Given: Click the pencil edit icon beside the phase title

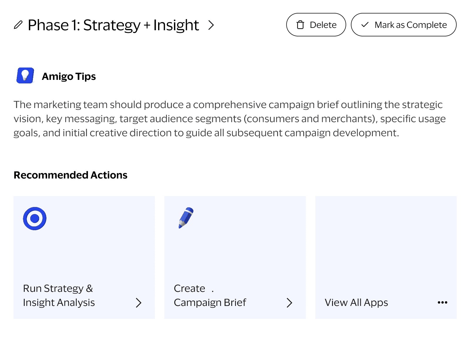Looking at the screenshot, I should (19, 25).
